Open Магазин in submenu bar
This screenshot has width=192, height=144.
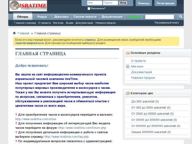coord(58,23)
